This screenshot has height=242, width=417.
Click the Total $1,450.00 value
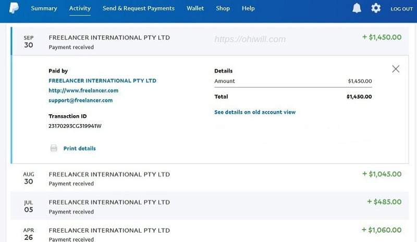pos(359,97)
